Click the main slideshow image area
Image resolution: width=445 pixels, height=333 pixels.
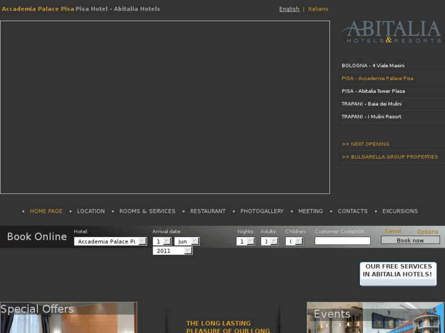point(165,107)
